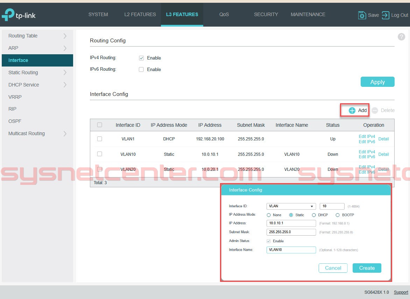Click the tp-link logo
The height and width of the screenshot is (299, 410).
[19, 15]
